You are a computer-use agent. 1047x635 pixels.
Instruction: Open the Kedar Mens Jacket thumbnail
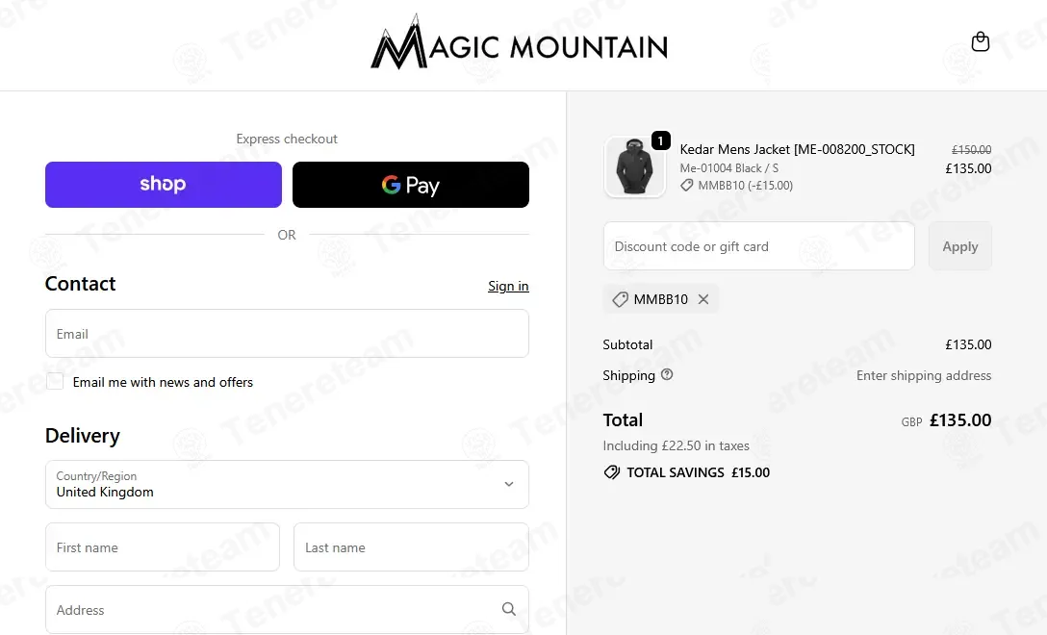(634, 167)
